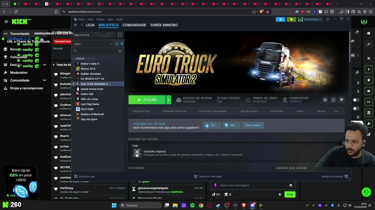
Task: Click Conquistas achievements icon
Action: pyautogui.click(x=285, y=100)
